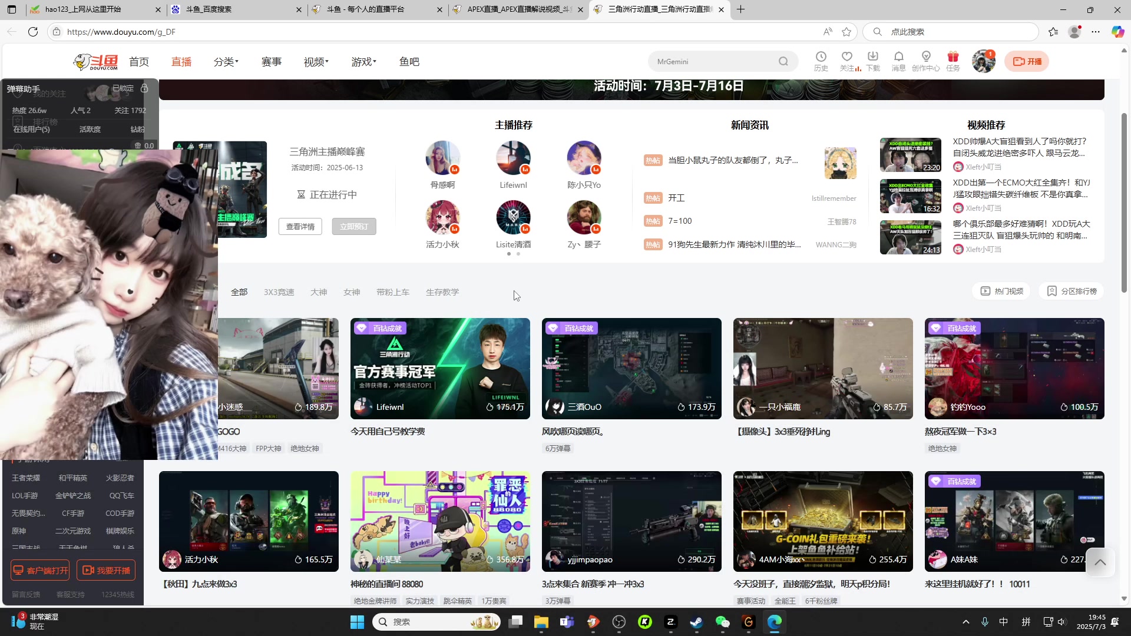The width and height of the screenshot is (1131, 636).
Task: Select the 3X3竞速 filter tab
Action: (279, 292)
